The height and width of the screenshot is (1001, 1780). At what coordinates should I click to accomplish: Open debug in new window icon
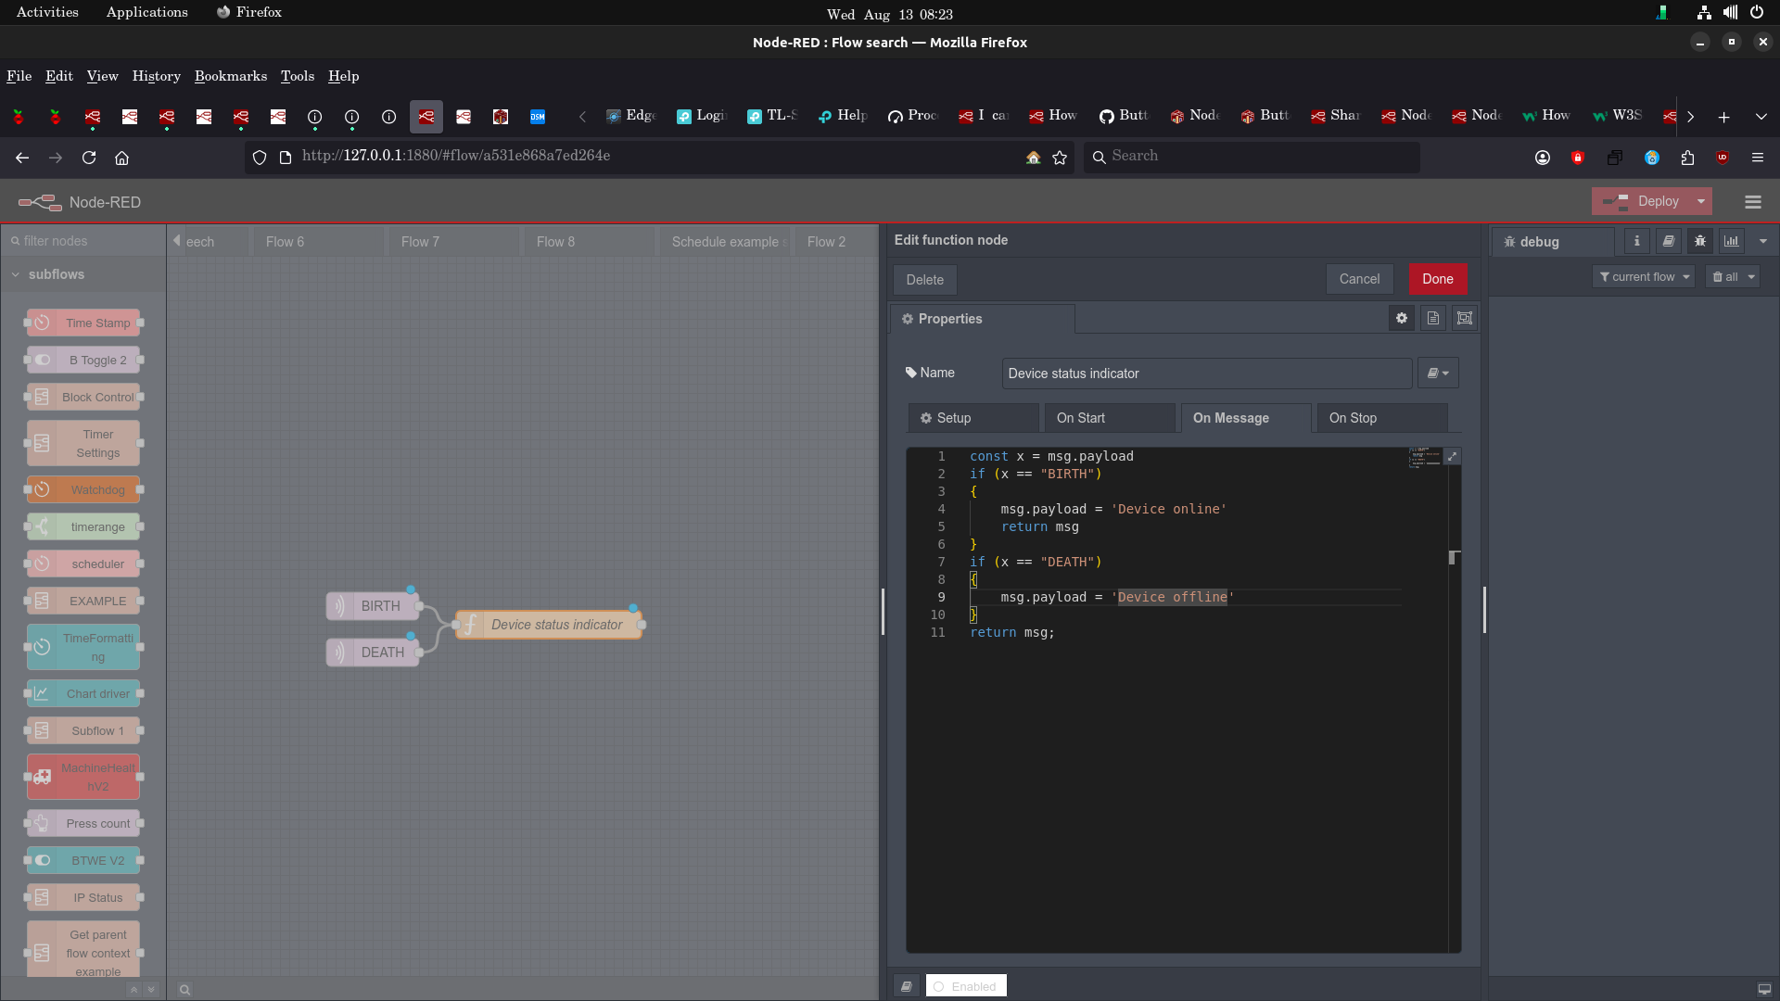coord(1764,989)
